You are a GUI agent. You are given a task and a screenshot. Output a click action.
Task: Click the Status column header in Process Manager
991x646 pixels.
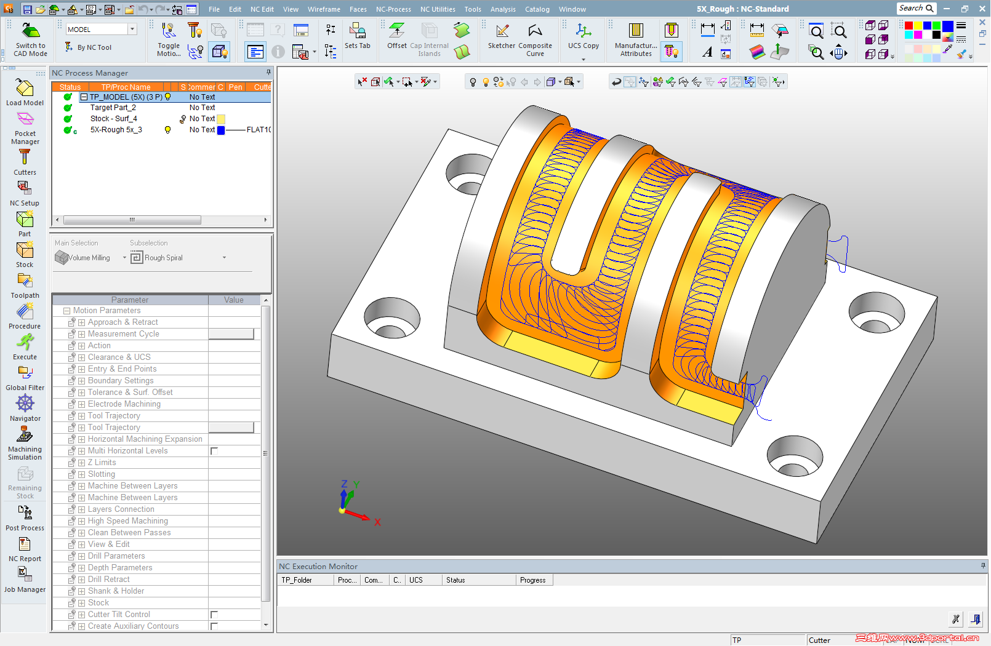(70, 87)
